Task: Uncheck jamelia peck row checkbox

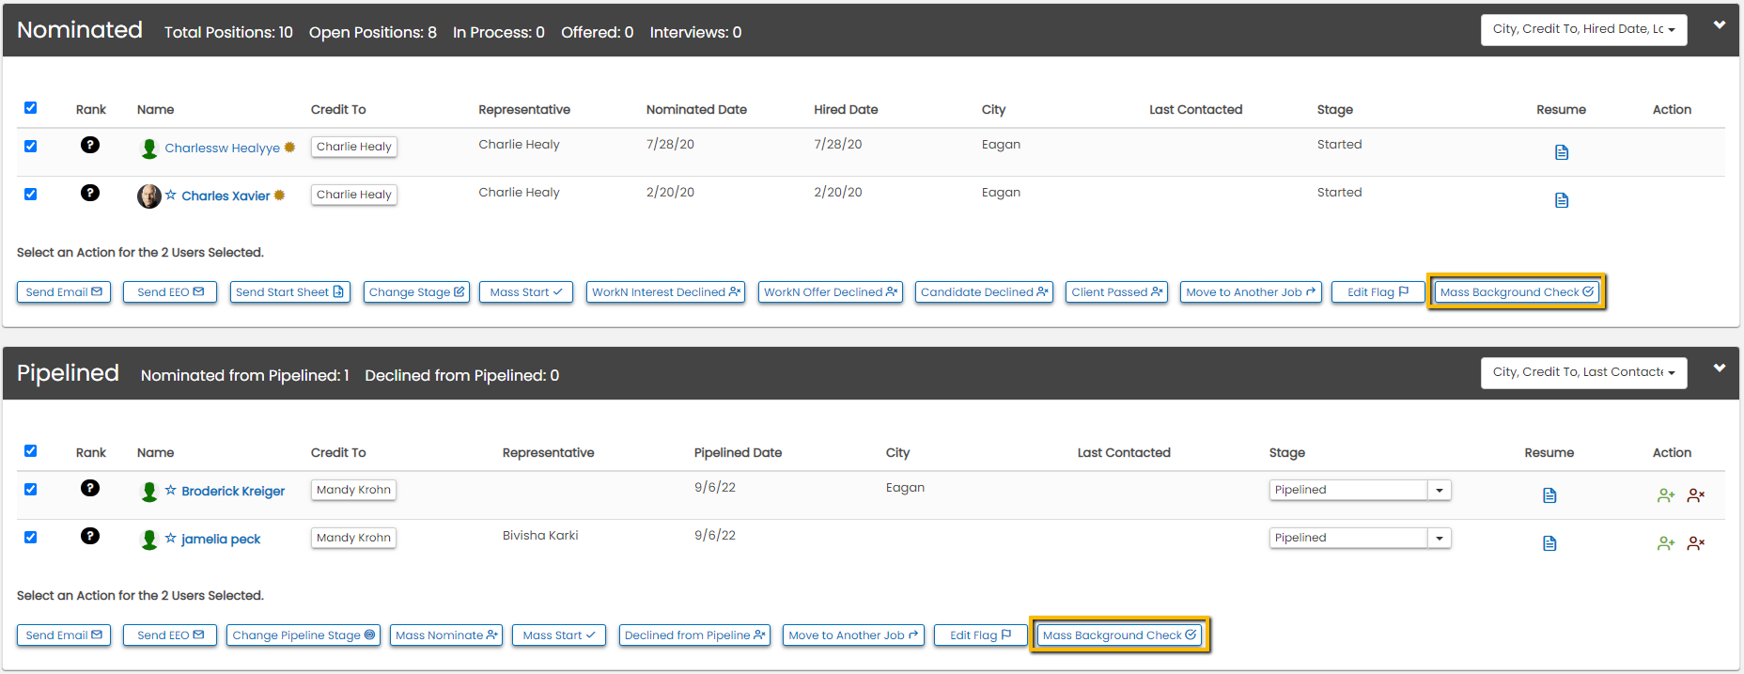Action: click(31, 538)
